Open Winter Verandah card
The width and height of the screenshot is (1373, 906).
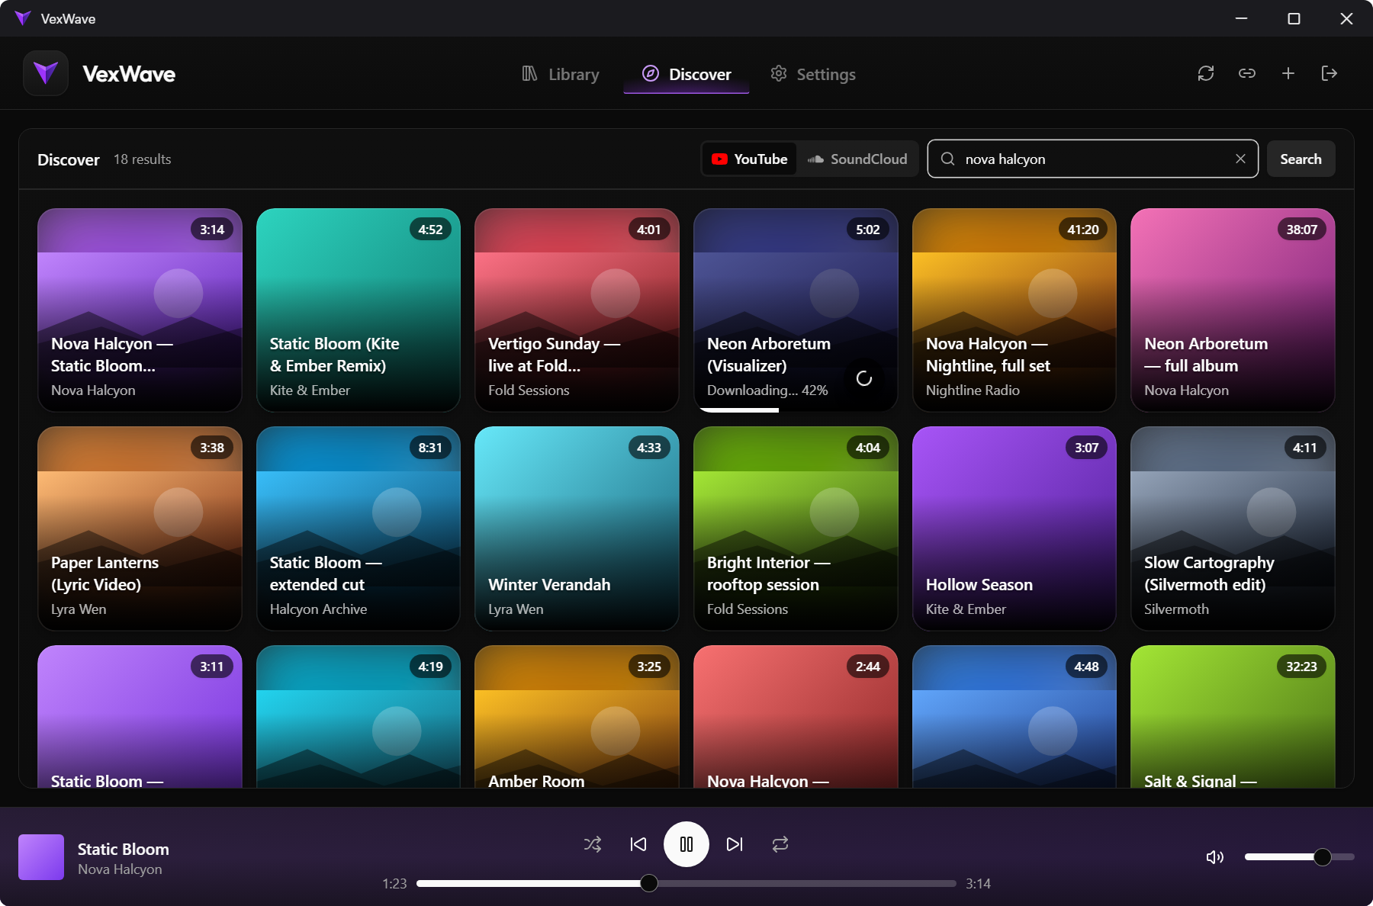(577, 528)
